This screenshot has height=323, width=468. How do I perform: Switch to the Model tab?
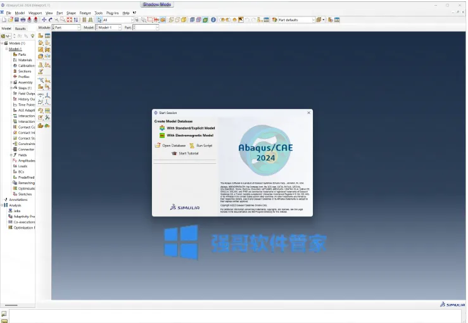6,28
